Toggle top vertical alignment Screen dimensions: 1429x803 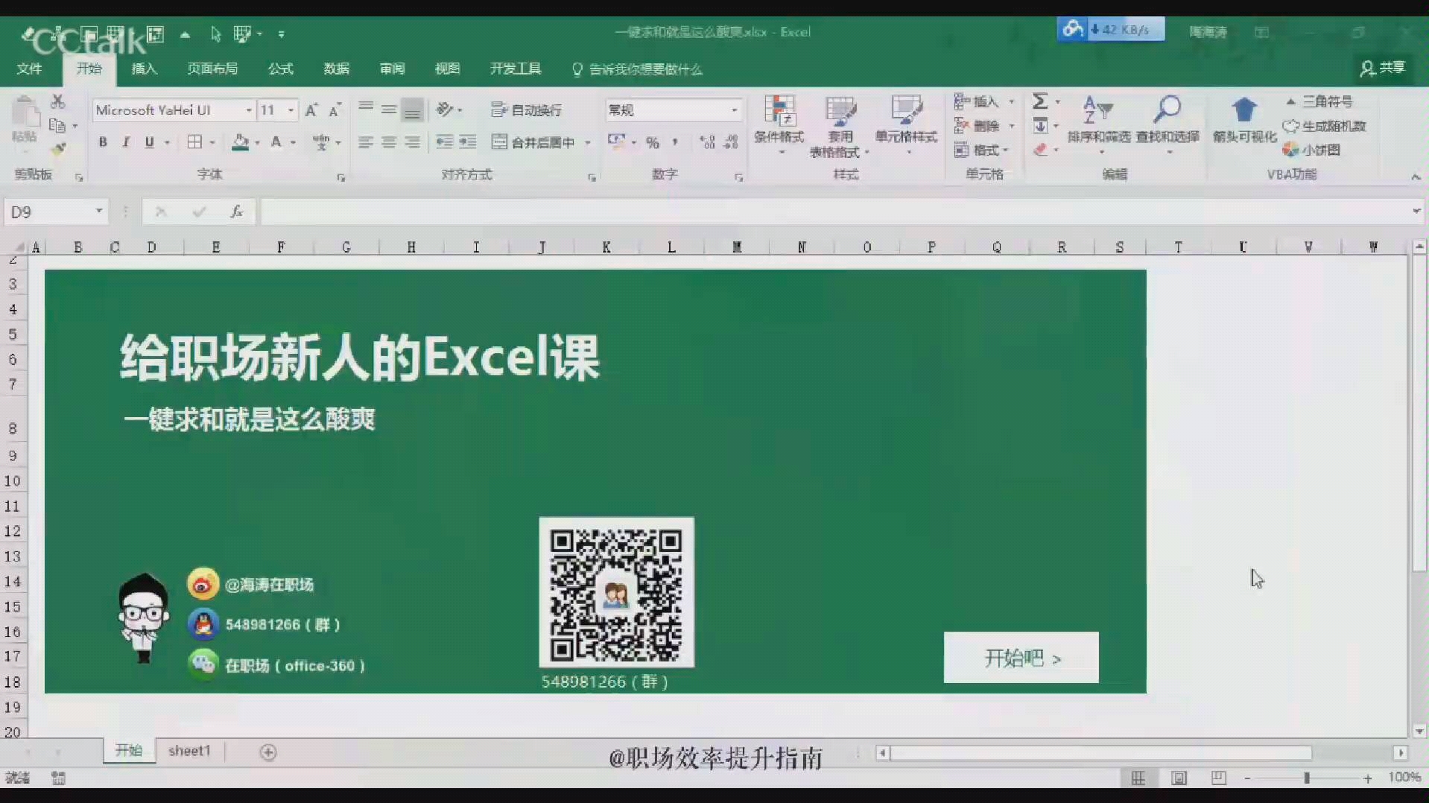(x=365, y=110)
